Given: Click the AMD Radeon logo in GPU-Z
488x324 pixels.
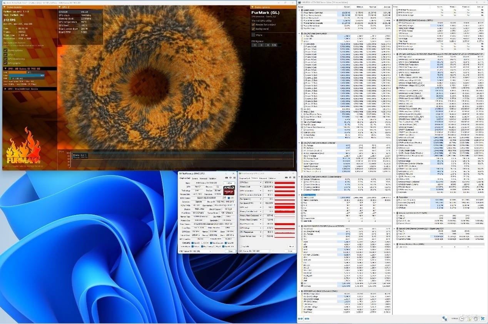Looking at the screenshot, I should [x=229, y=190].
